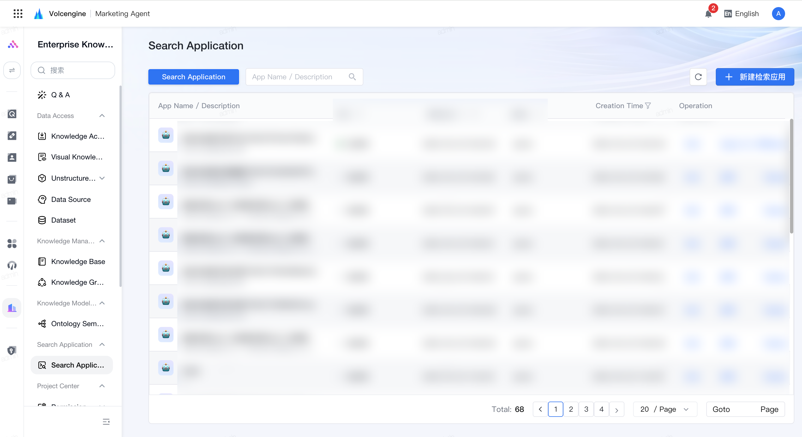Switch language via English toggle
The width and height of the screenshot is (802, 437).
[741, 14]
